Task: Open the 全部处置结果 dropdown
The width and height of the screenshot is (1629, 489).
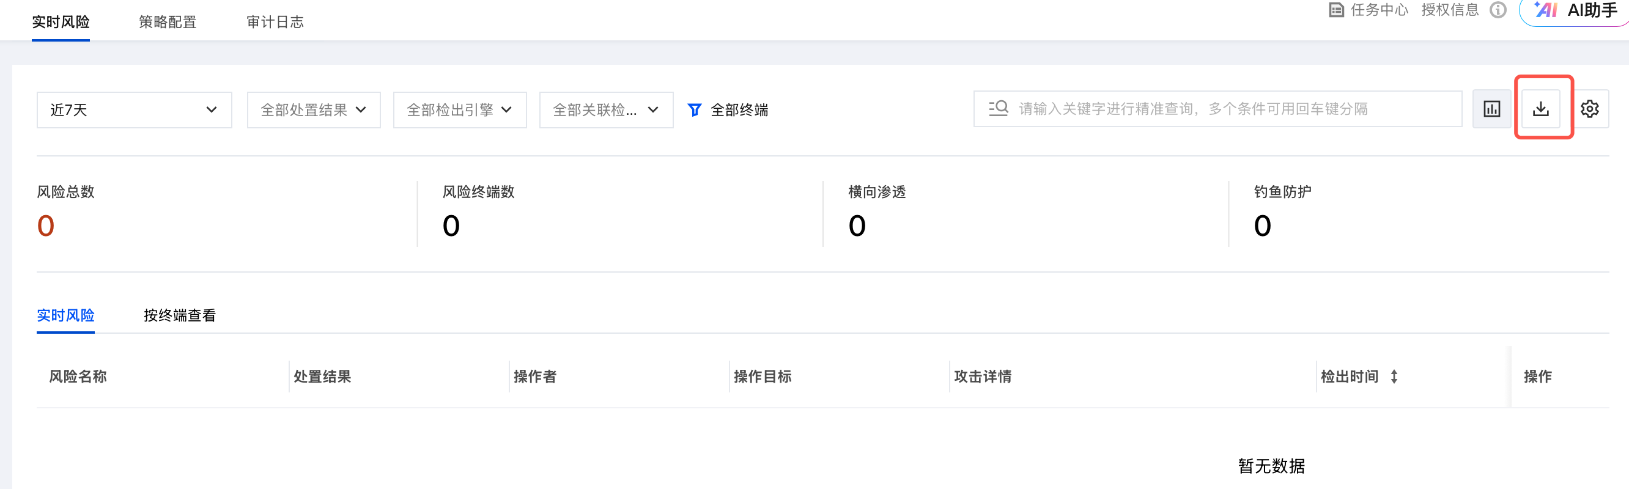Action: point(314,110)
